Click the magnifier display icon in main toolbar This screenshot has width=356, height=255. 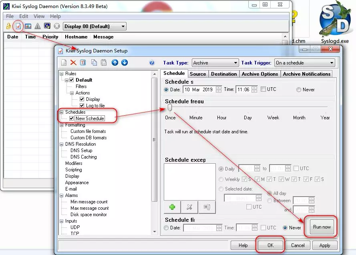[47, 26]
